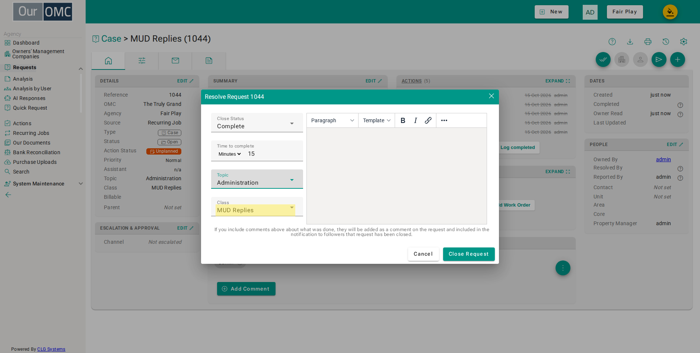The width and height of the screenshot is (700, 353).
Task: Click the plus round add button
Action: point(678,59)
